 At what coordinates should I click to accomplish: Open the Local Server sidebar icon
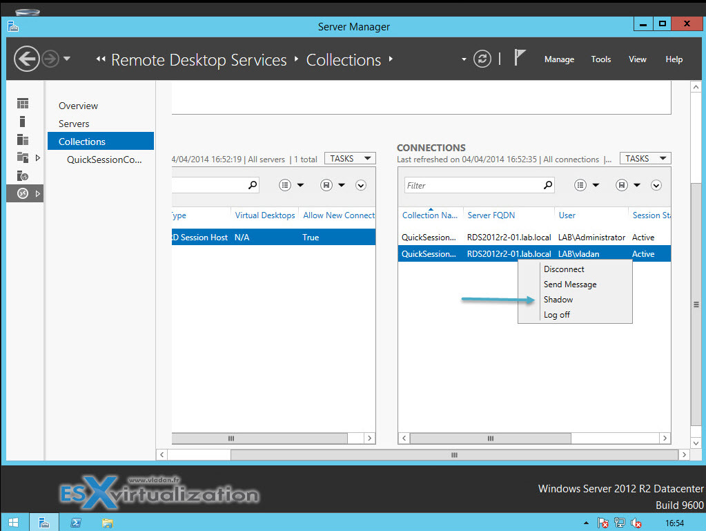[23, 121]
